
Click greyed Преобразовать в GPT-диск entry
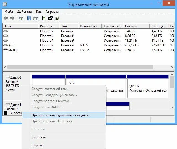[64, 121]
